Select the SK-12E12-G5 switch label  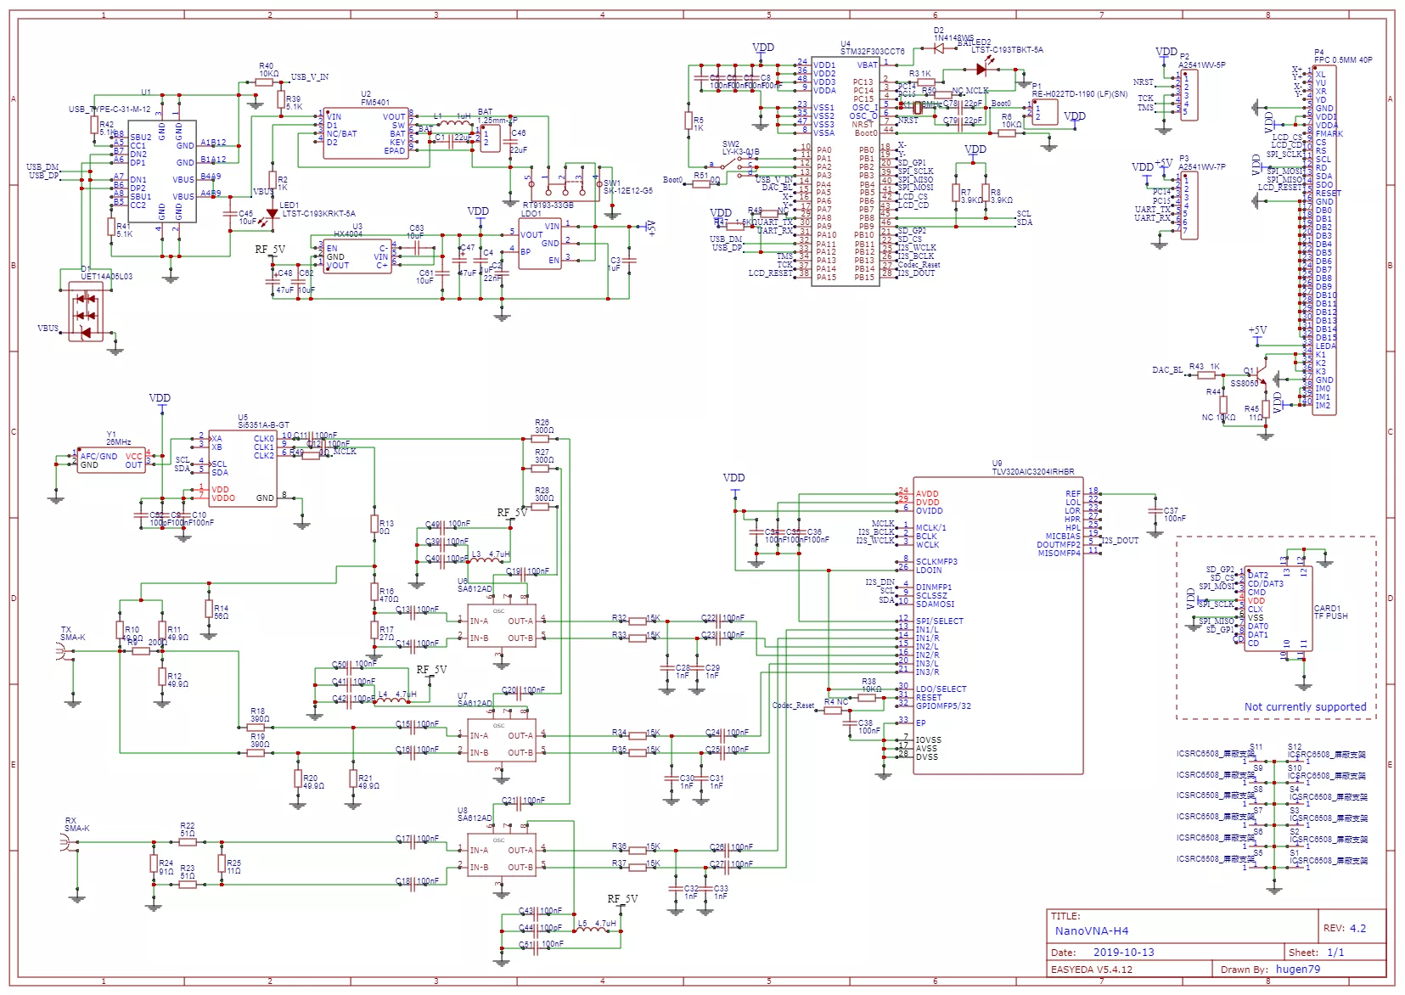pos(628,191)
